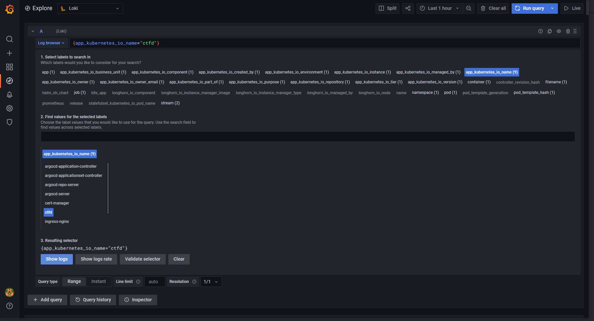Open Configuration gear icon in sidebar
The height and width of the screenshot is (321, 594).
[10, 108]
